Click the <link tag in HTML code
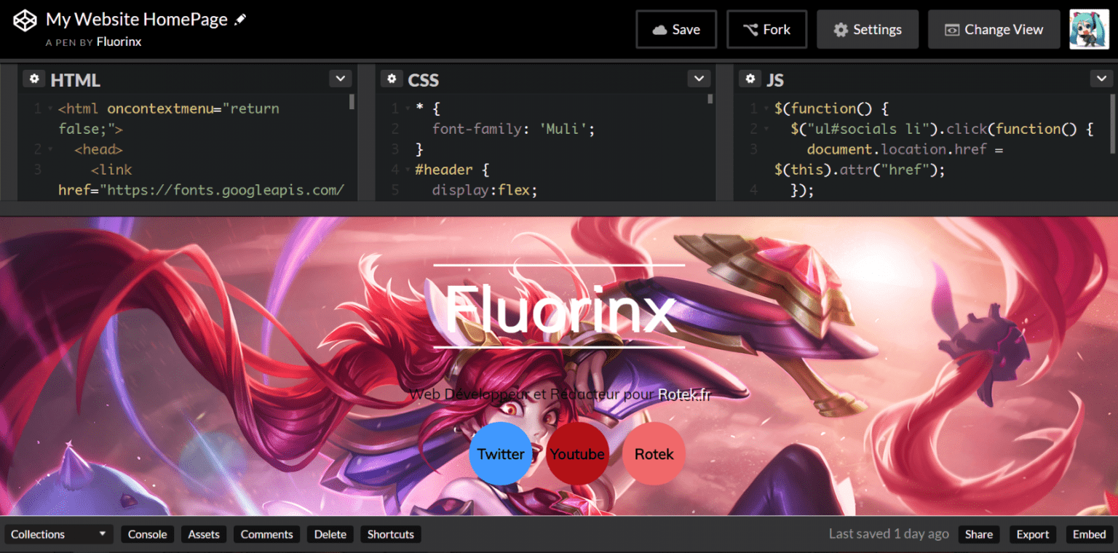The image size is (1118, 553). pos(111,170)
